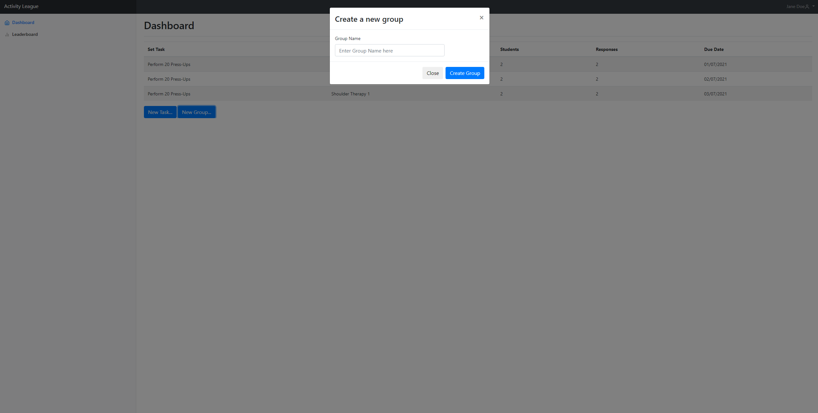
Task: Click the Shoulder Therapy 1 group cell
Action: click(x=350, y=94)
